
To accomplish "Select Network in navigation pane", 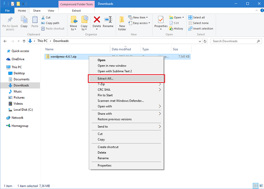I will 15,118.
